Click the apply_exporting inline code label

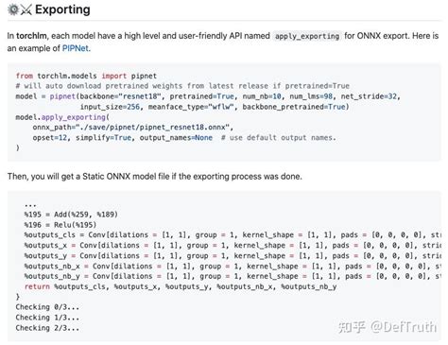(x=307, y=36)
